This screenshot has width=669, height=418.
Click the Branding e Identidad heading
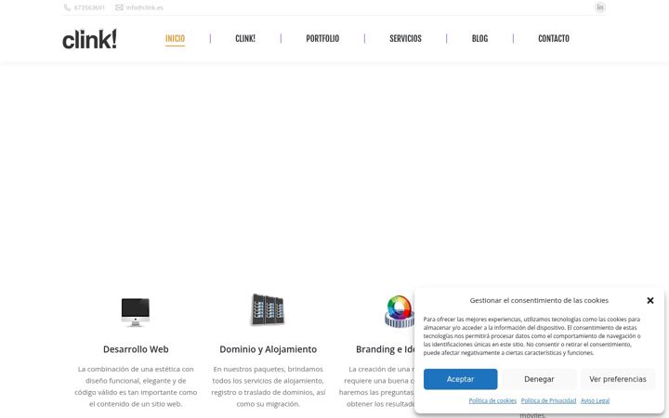click(x=386, y=349)
